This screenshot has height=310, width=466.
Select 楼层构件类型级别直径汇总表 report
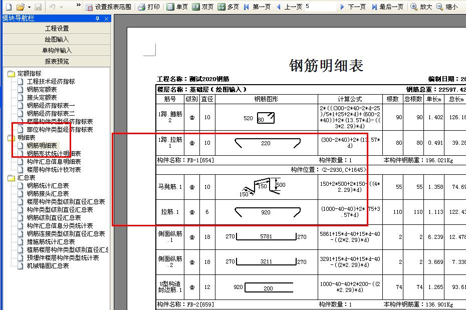pos(66,202)
